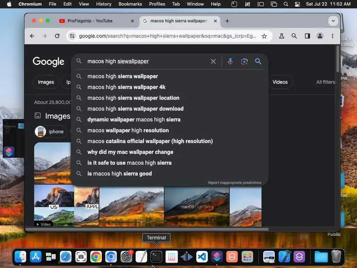Open the Trash in the Dock

pyautogui.click(x=336, y=256)
